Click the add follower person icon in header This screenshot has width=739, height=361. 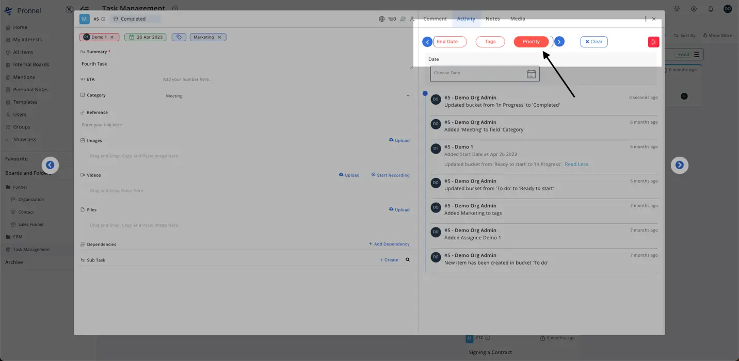pyautogui.click(x=412, y=19)
